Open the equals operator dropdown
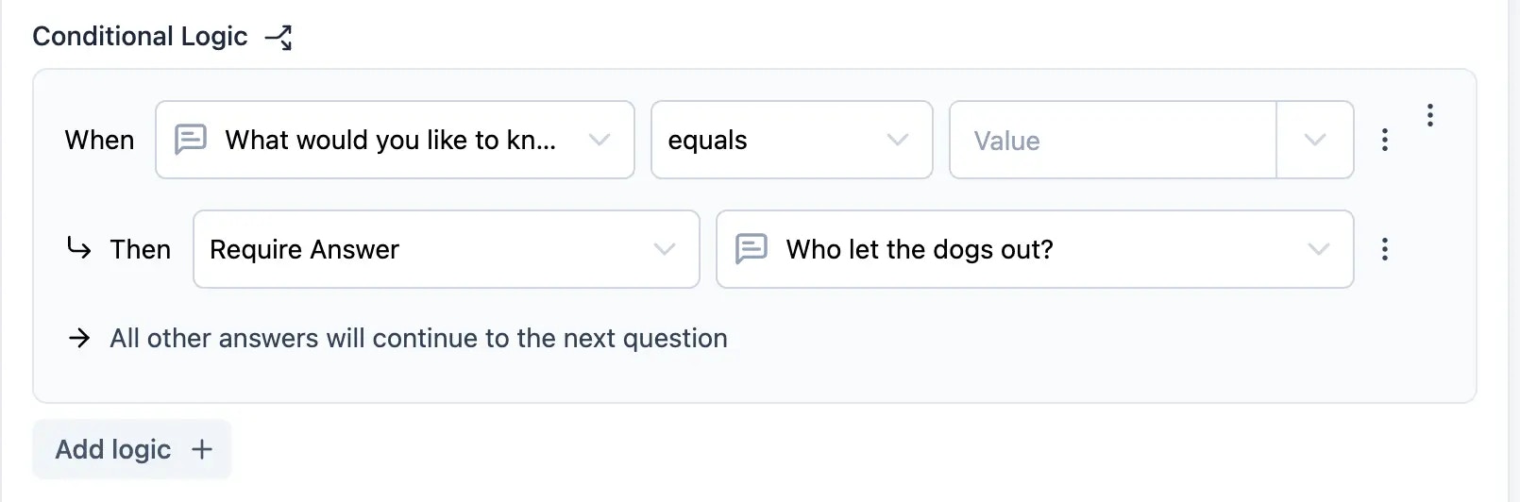 click(792, 140)
